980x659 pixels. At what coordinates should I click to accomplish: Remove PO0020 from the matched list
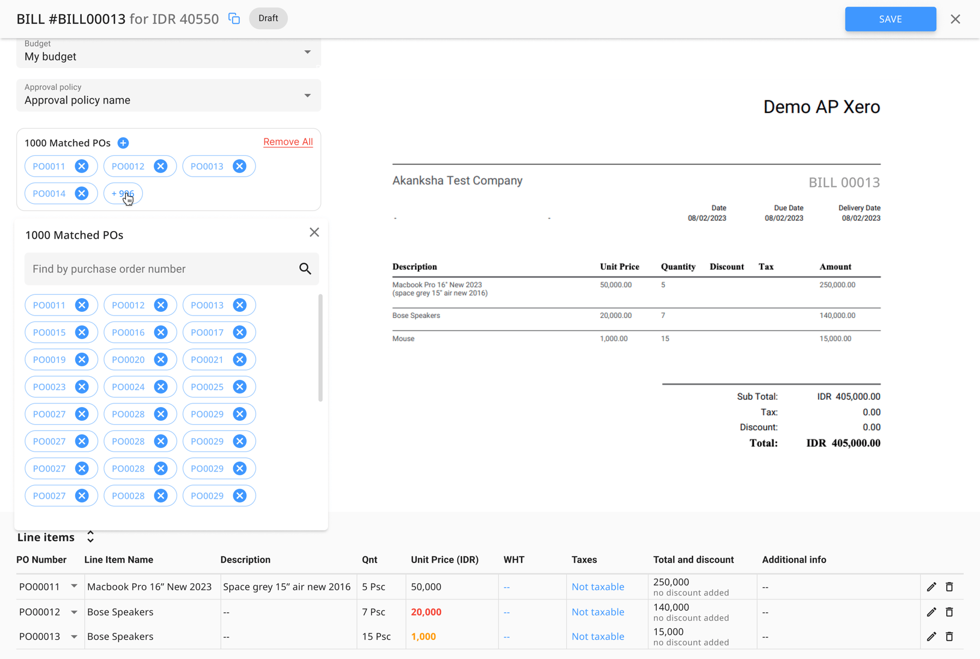(161, 360)
